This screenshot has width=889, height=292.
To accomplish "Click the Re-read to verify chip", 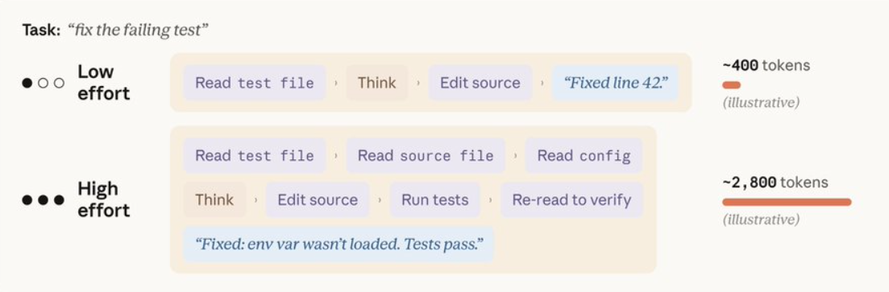I will pos(571,199).
